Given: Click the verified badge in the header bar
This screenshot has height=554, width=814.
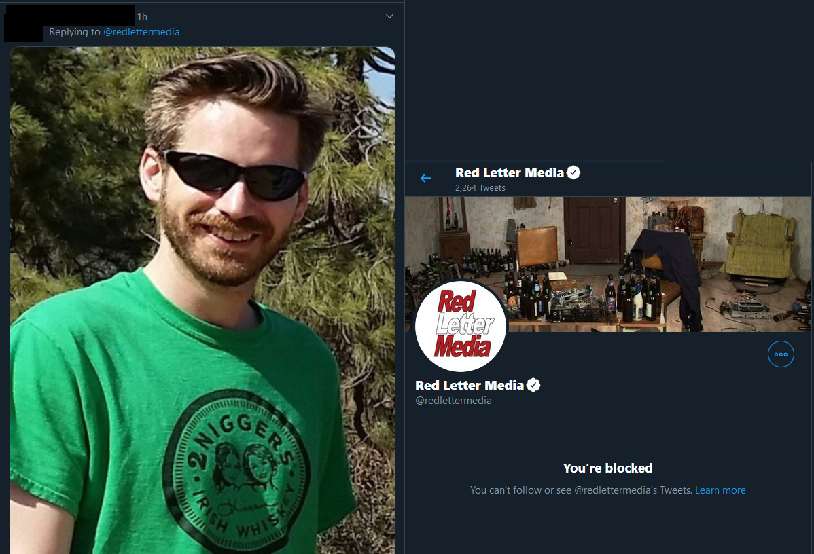Looking at the screenshot, I should pos(573,172).
